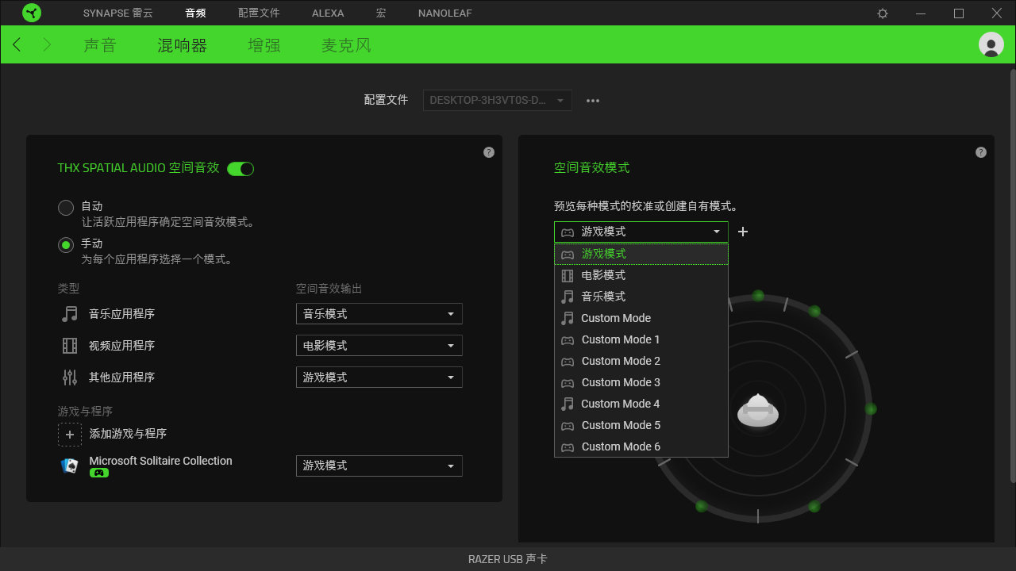Viewport: 1016px width, 571px height.
Task: Go forward with the right arrow
Action: 47,44
